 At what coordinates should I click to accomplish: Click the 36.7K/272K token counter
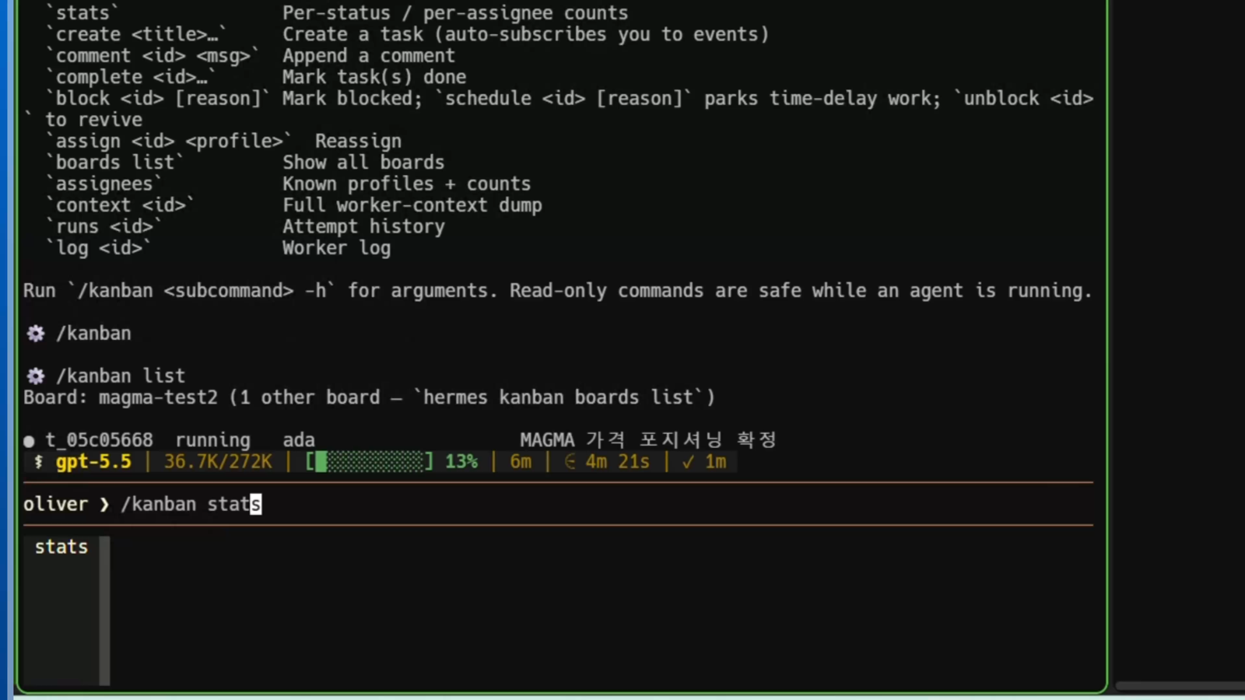tap(219, 462)
